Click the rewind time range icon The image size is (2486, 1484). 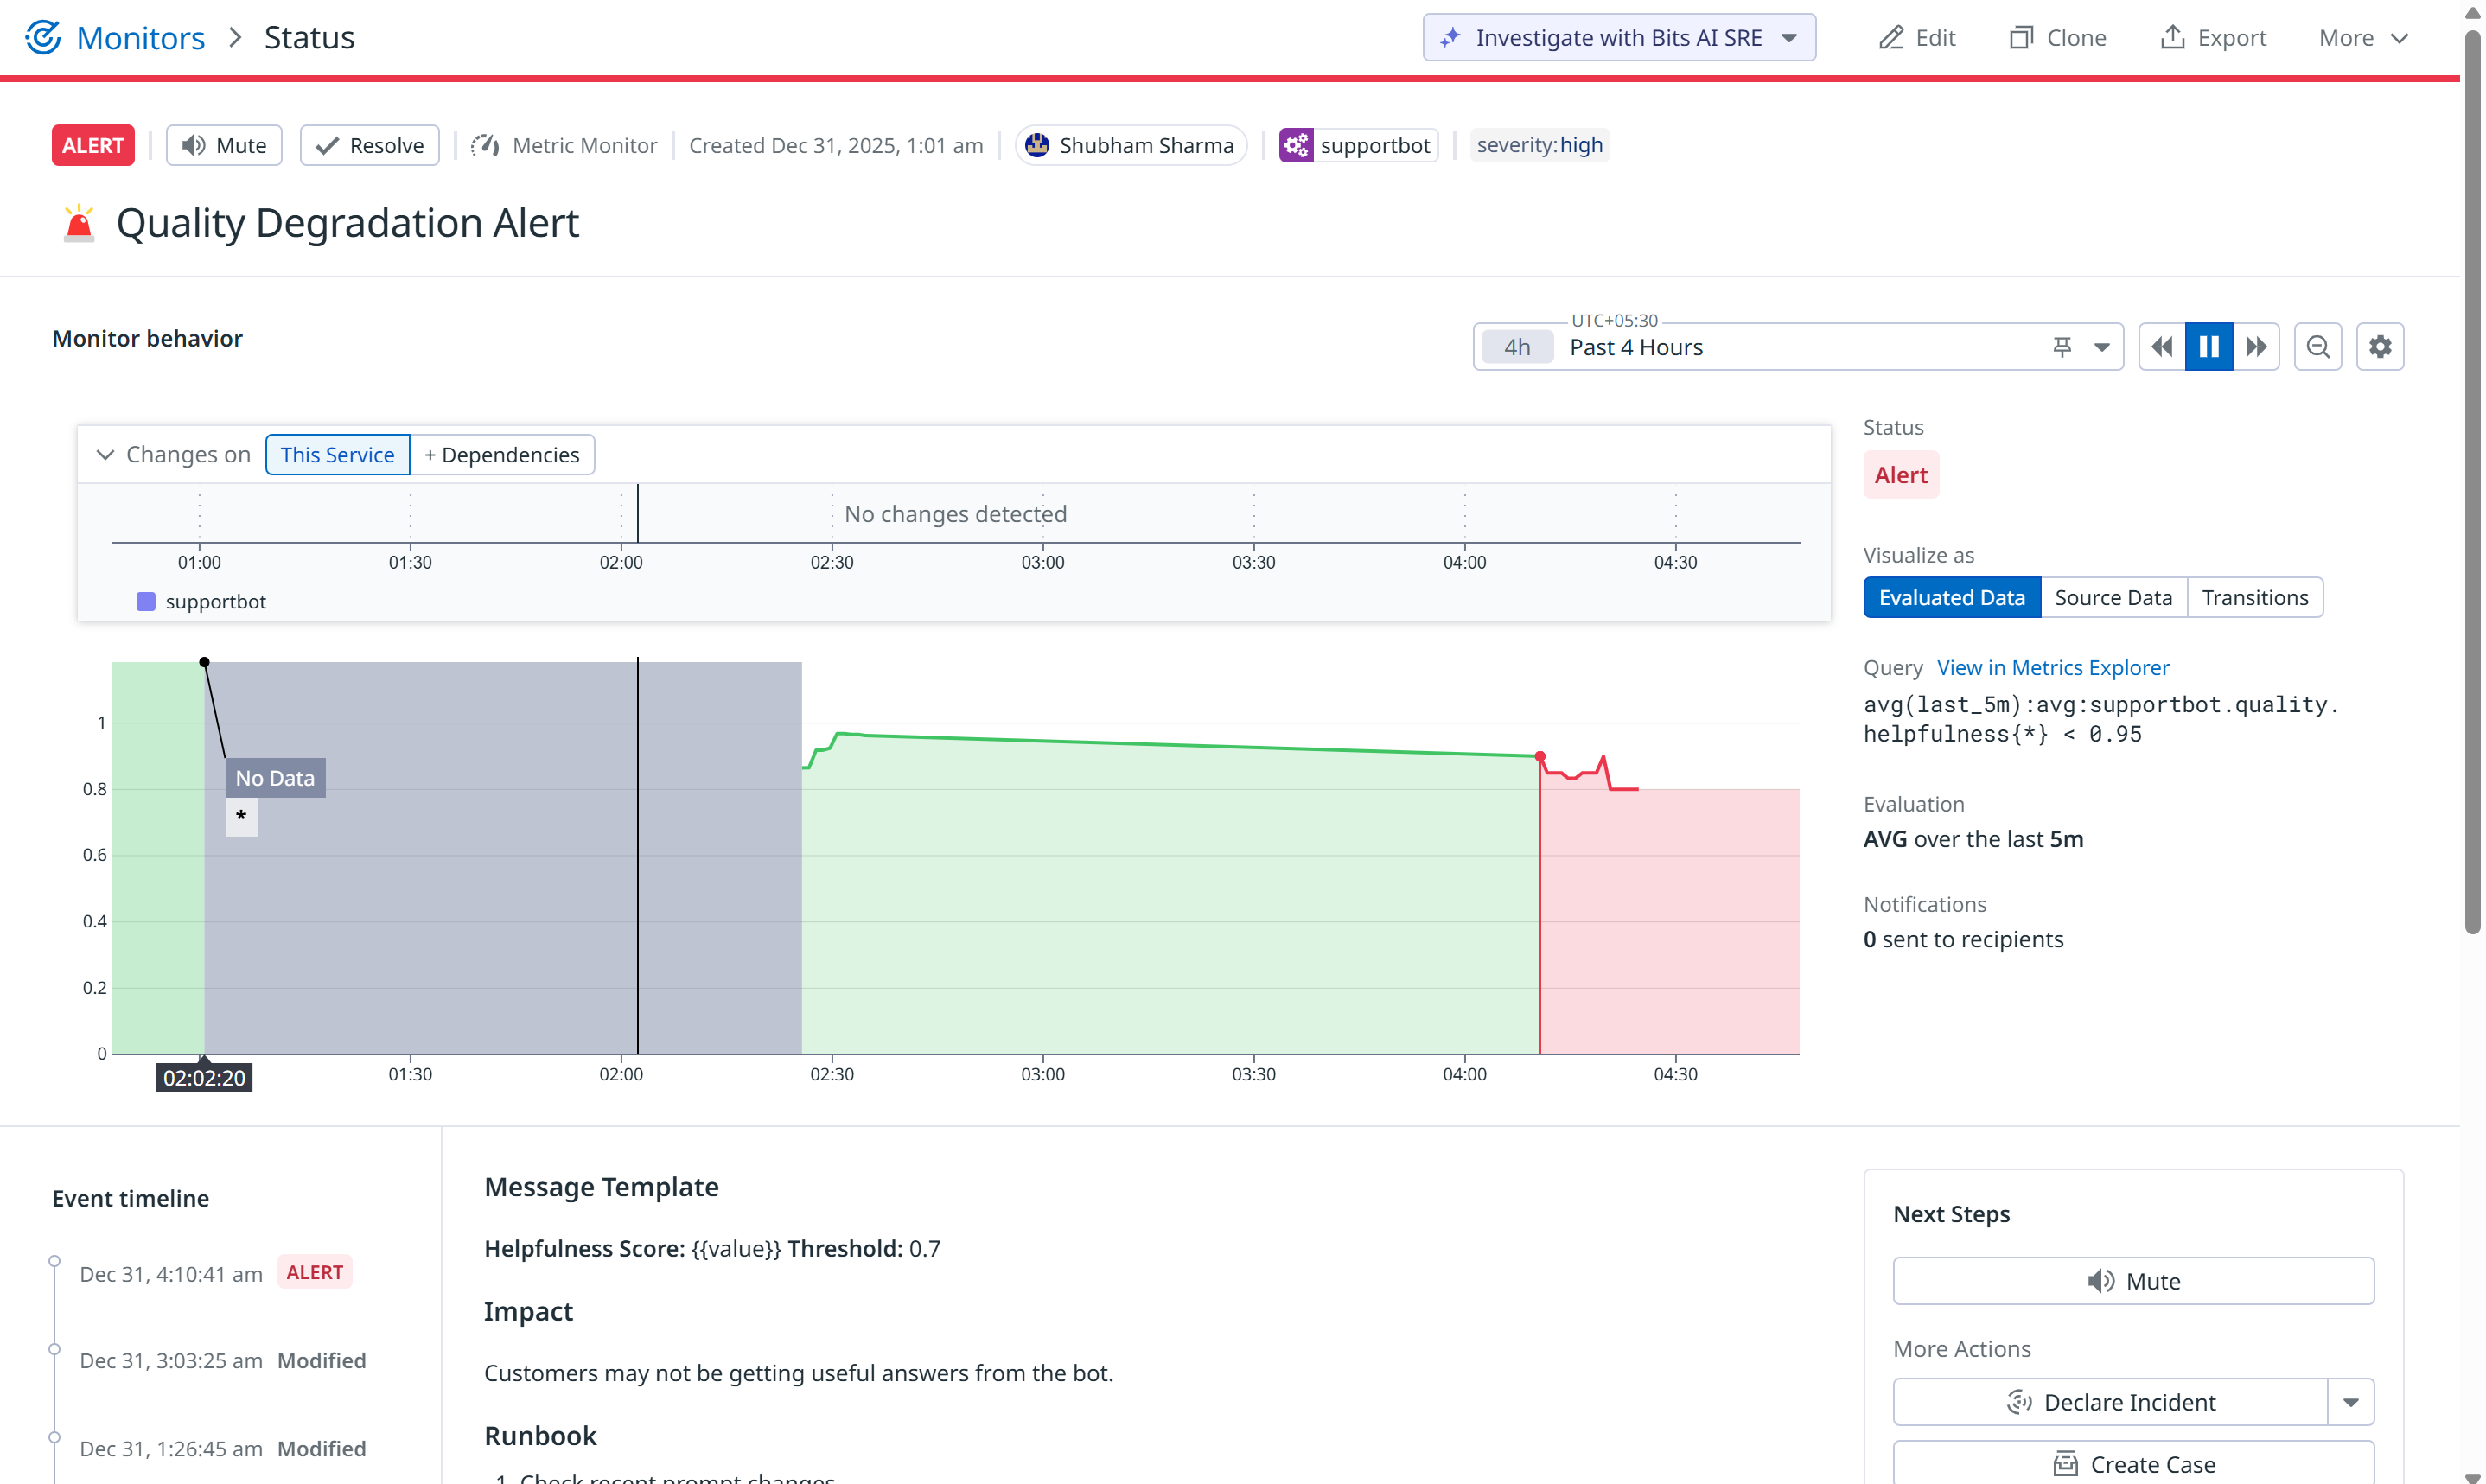[x=2162, y=347]
